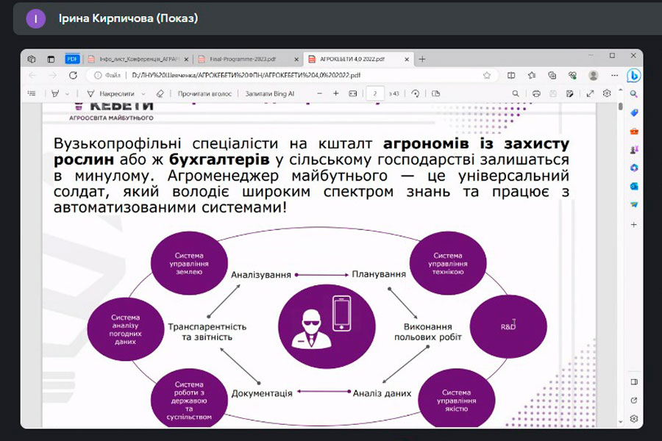
Task: Click the purple R&D circle
Action: coord(508,326)
